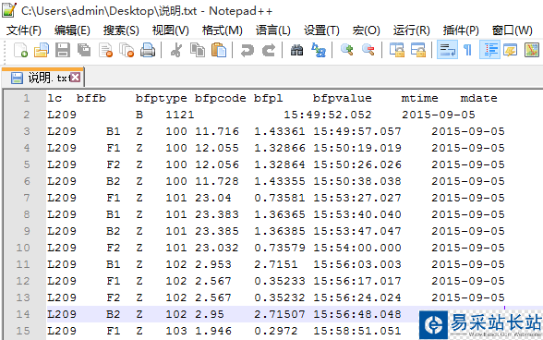Viewport: 543px width, 340px height.
Task: Open the 文件(F) menu
Action: pos(24,30)
